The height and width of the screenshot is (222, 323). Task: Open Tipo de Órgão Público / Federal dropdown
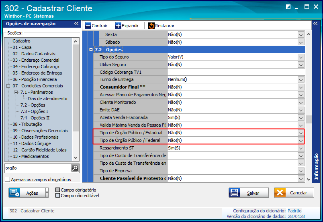301,140
